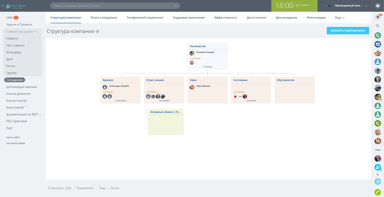Expand the Еще dropdown in top tabs
Screen dimensions: 384x197
[x=340, y=18]
